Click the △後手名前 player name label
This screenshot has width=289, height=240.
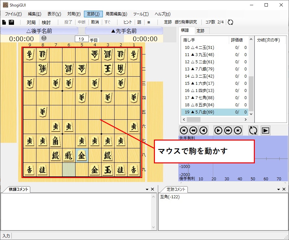click(x=39, y=31)
